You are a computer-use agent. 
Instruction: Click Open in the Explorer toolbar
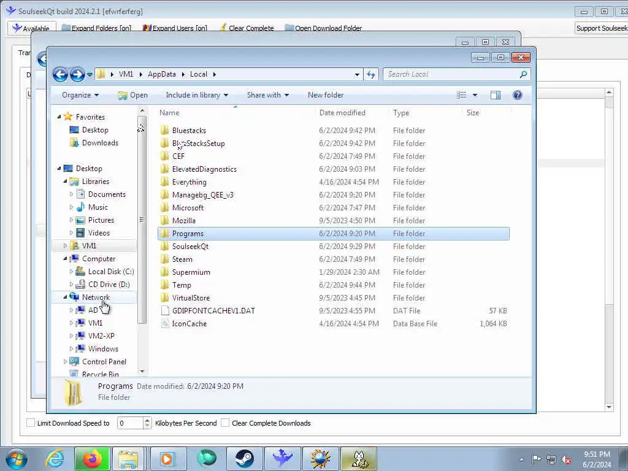point(132,95)
